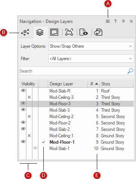Open the Navigation palette hamburger menu
The height and width of the screenshot is (179, 136).
pos(108,21)
